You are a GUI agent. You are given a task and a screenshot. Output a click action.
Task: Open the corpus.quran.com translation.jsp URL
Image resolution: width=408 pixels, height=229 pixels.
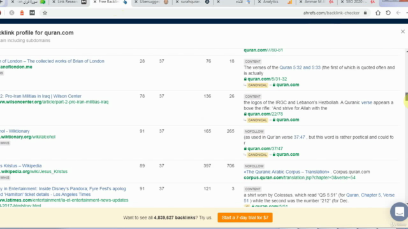300,177
